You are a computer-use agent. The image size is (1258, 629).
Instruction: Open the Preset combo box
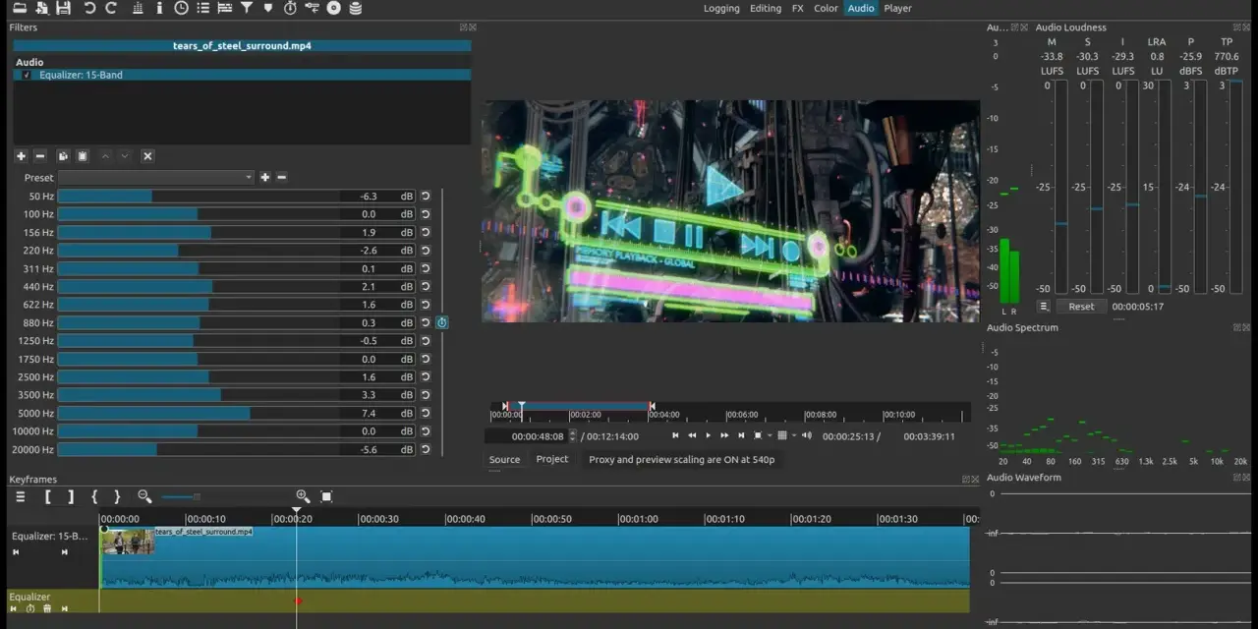(156, 177)
